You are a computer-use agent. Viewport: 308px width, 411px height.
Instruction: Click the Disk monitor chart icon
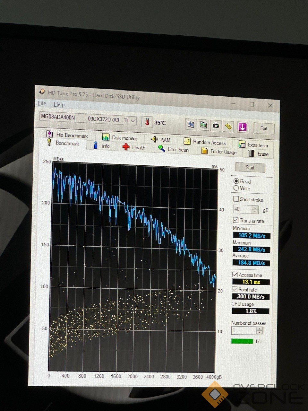point(106,137)
